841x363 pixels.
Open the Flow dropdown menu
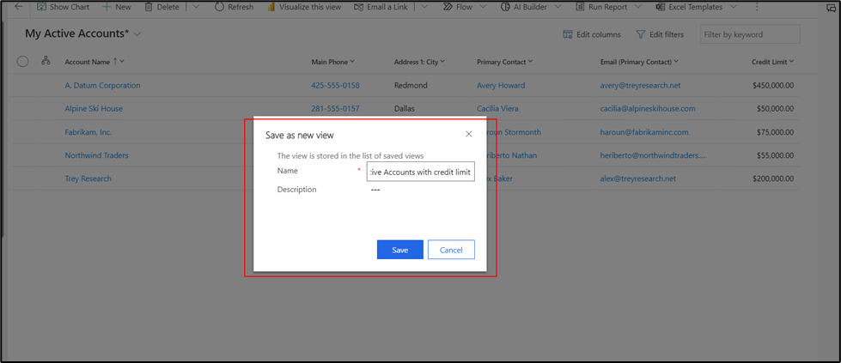483,7
